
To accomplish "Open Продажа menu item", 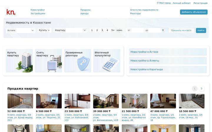I will click(85, 10).
